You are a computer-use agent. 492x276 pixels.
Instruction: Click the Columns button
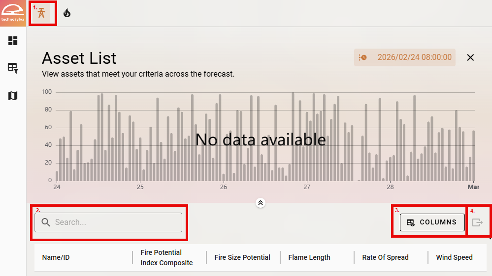point(432,222)
